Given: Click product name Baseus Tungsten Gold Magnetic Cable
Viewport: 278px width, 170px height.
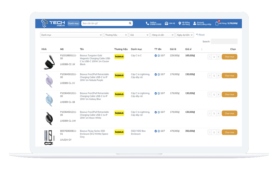Looking at the screenshot, I should click(x=95, y=60).
